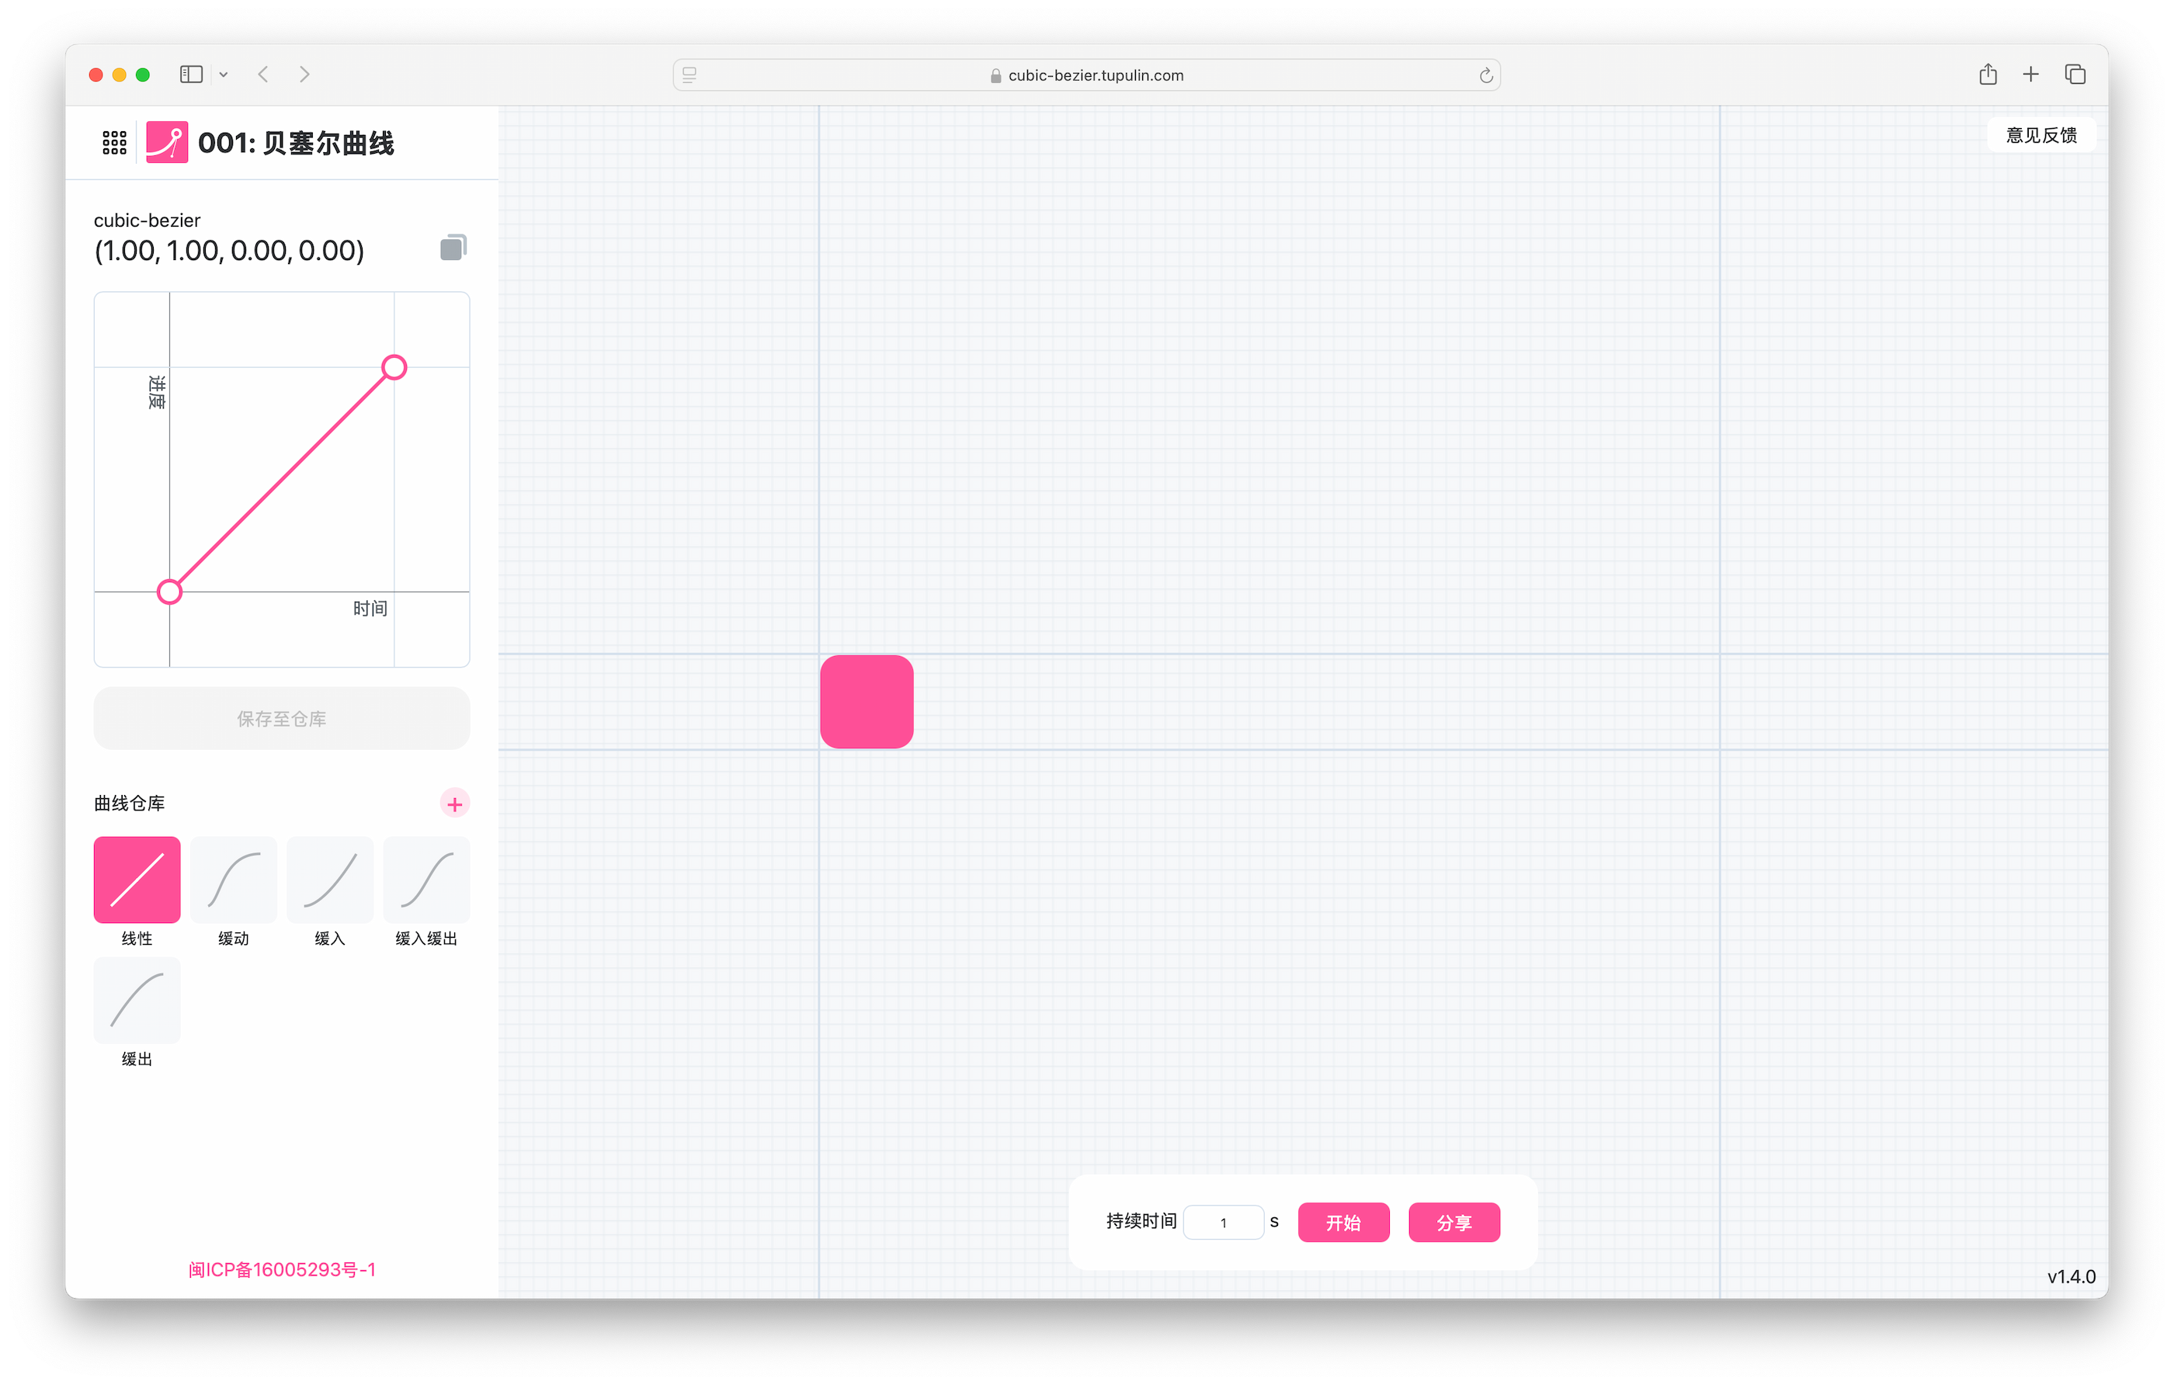The height and width of the screenshot is (1385, 2174).
Task: Click the 曲线仓库 heading
Action: pos(129,804)
